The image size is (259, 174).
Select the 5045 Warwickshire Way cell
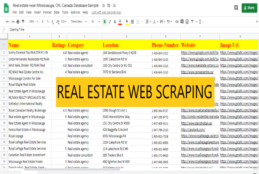click(127, 117)
